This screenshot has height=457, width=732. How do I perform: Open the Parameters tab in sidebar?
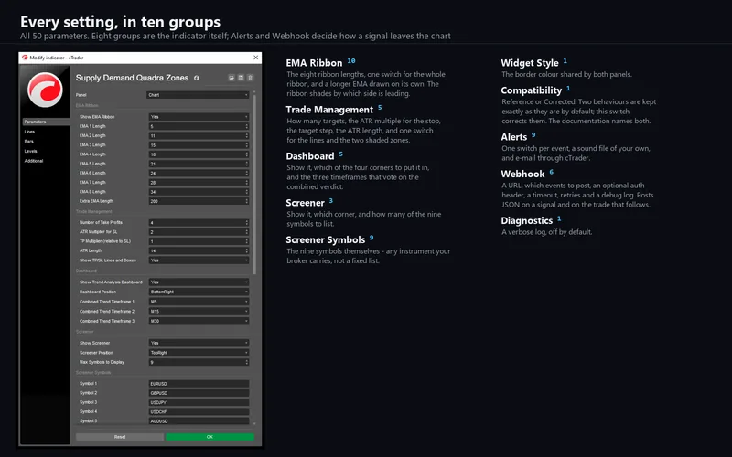click(x=46, y=122)
